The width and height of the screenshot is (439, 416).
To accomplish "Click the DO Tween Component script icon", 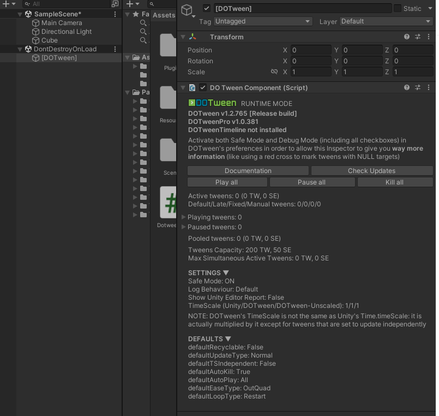I will point(193,88).
